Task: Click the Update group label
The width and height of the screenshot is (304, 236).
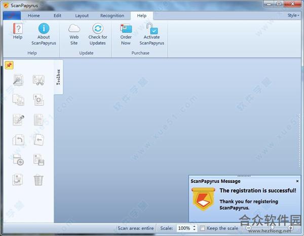Action: pyautogui.click(x=86, y=53)
